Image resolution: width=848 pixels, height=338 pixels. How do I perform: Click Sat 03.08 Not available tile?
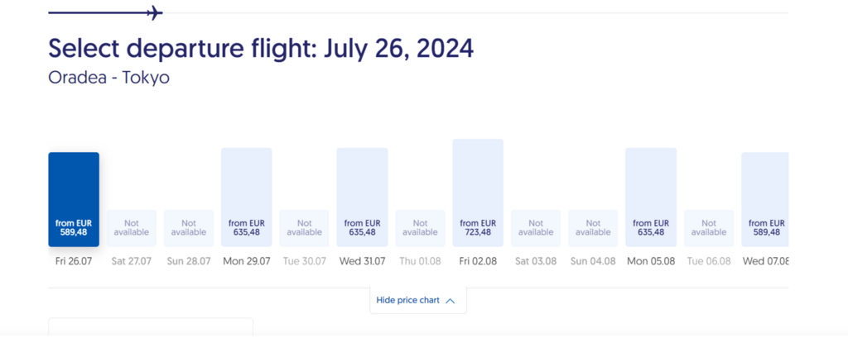pos(536,228)
